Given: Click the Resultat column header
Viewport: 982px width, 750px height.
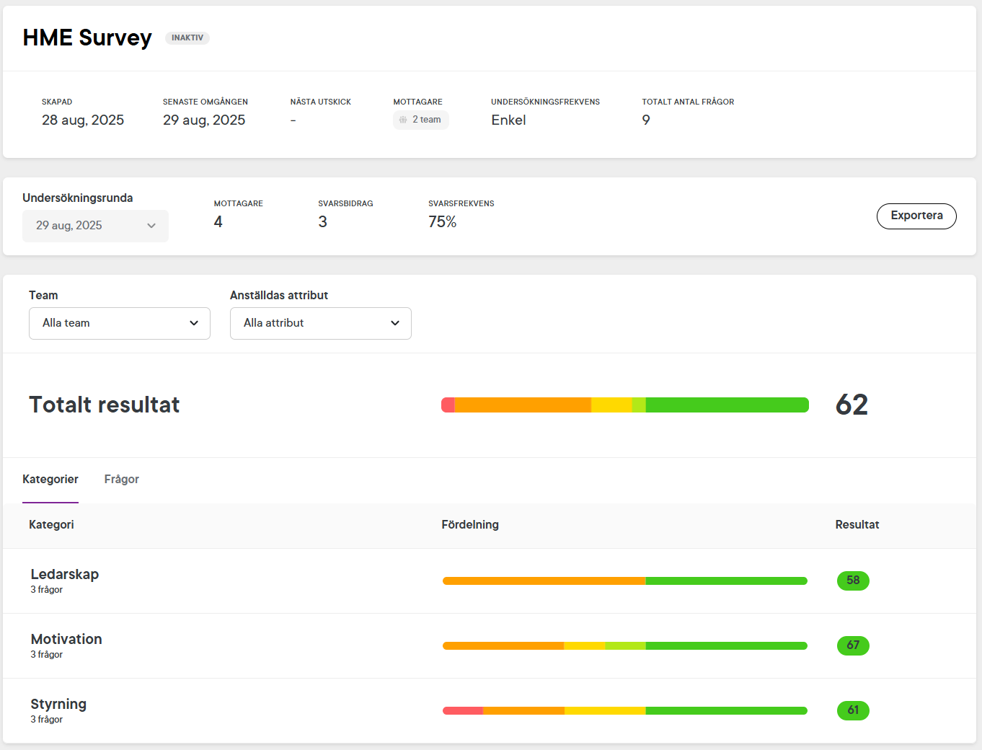Looking at the screenshot, I should pyautogui.click(x=857, y=525).
